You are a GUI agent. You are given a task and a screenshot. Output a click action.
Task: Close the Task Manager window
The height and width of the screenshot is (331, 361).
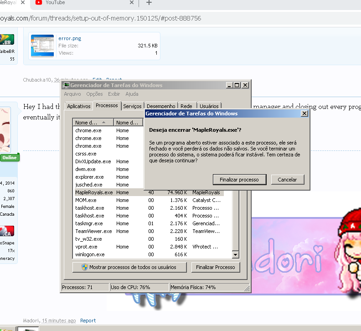[x=245, y=85]
